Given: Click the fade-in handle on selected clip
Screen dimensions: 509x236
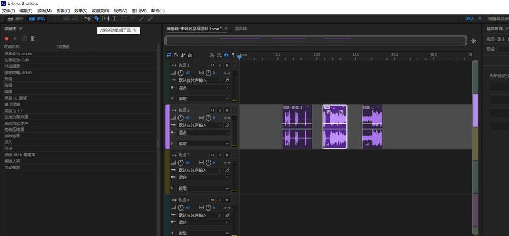Looking at the screenshot, I should coord(329,112).
